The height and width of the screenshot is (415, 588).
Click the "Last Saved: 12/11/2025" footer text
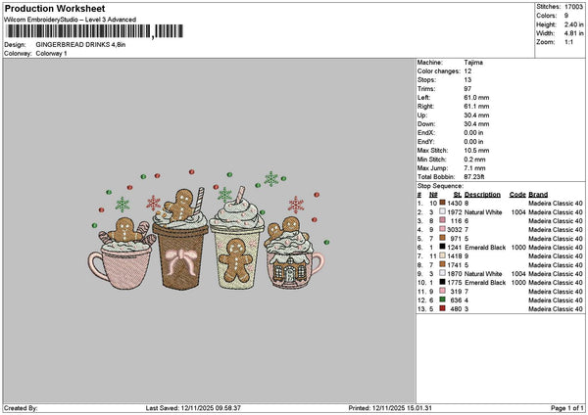(x=193, y=408)
